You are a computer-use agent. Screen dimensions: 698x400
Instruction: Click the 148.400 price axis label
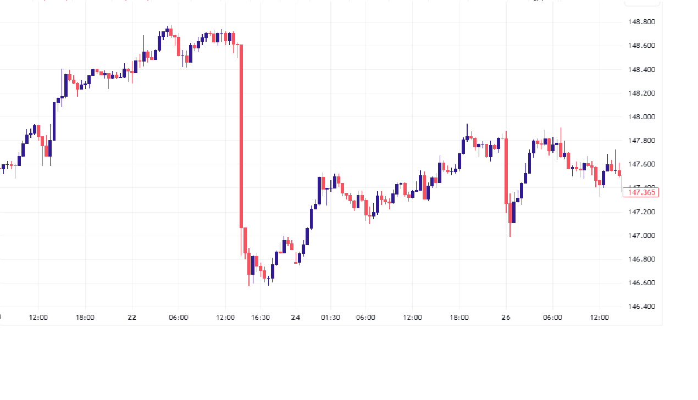pyautogui.click(x=641, y=70)
